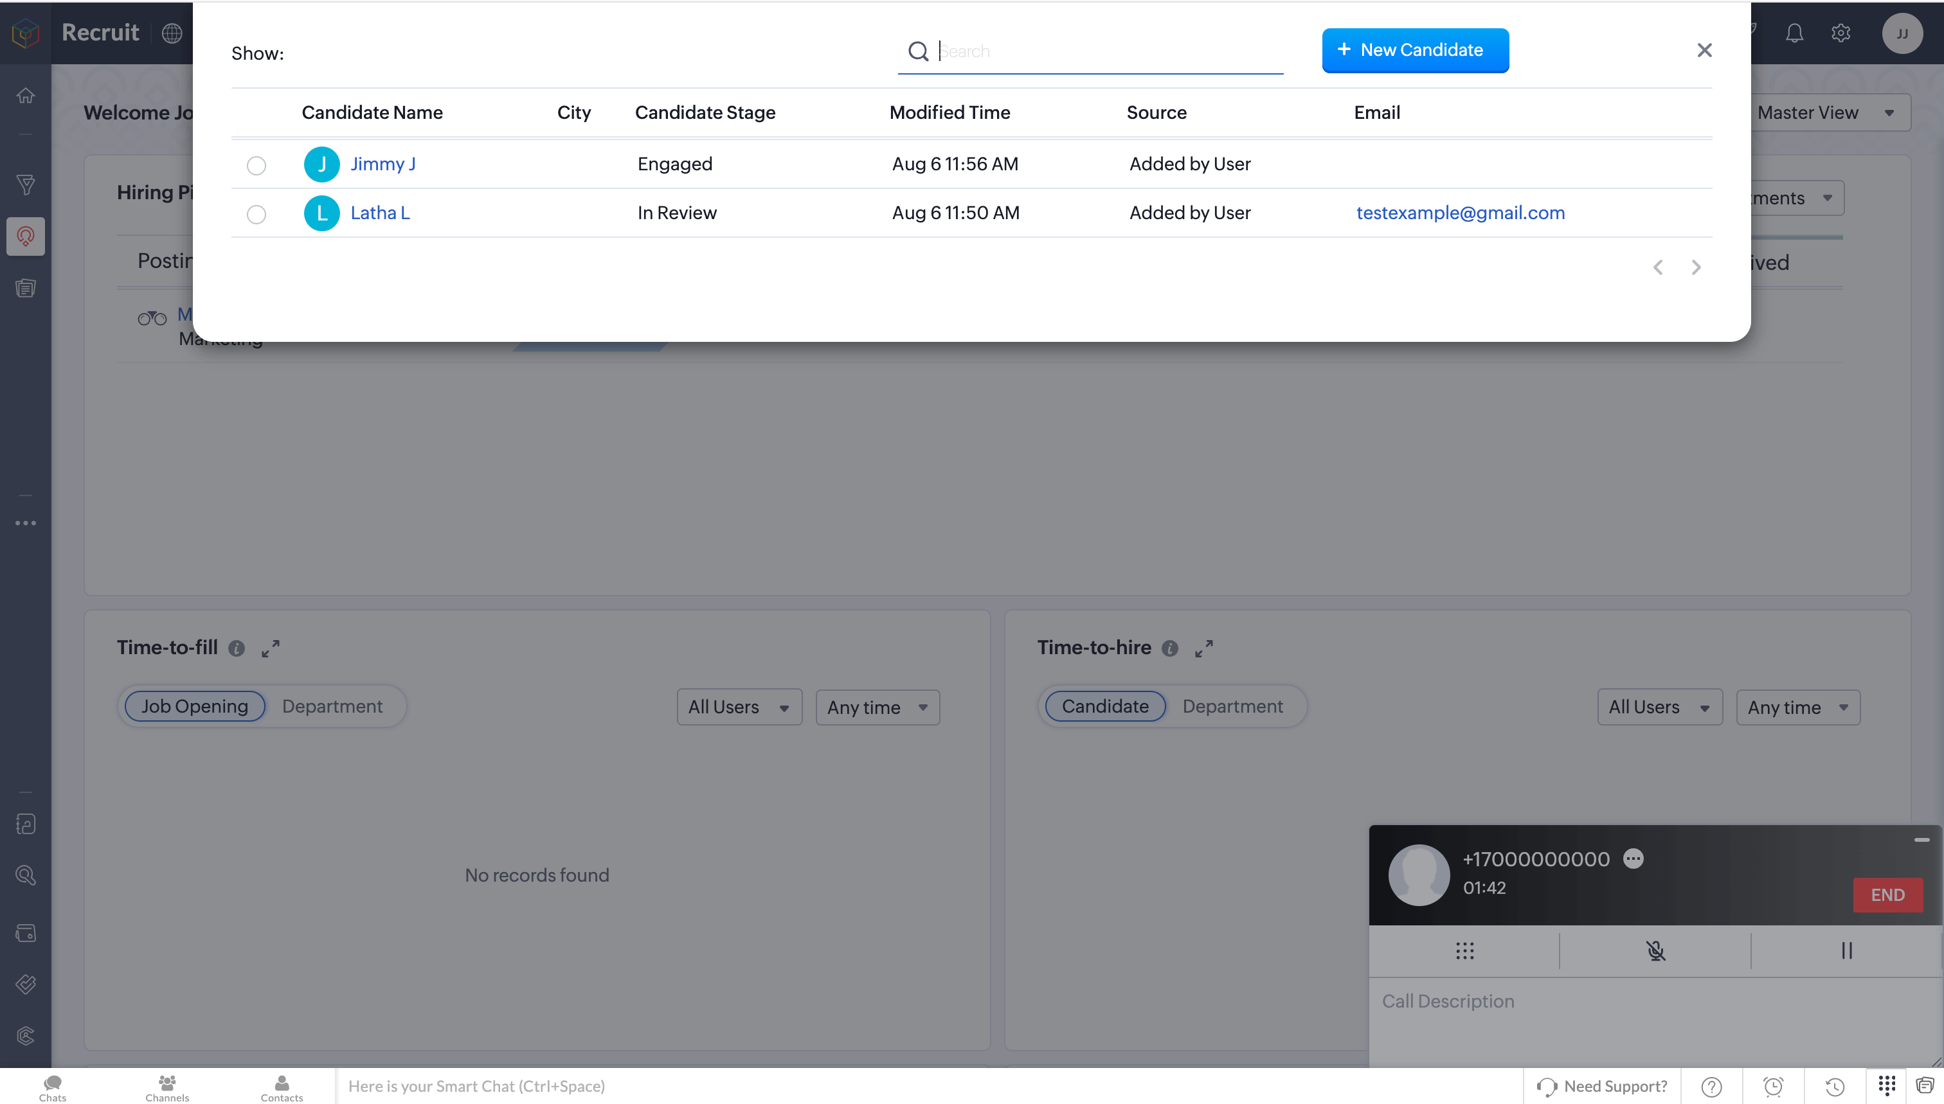Open the Channels tab
The image size is (1944, 1104).
(x=167, y=1087)
